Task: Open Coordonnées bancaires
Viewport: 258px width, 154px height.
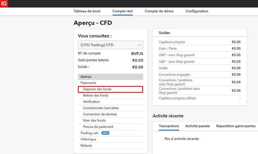Action: click(x=101, y=108)
